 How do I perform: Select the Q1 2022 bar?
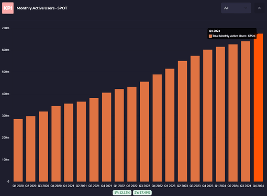[119, 135]
